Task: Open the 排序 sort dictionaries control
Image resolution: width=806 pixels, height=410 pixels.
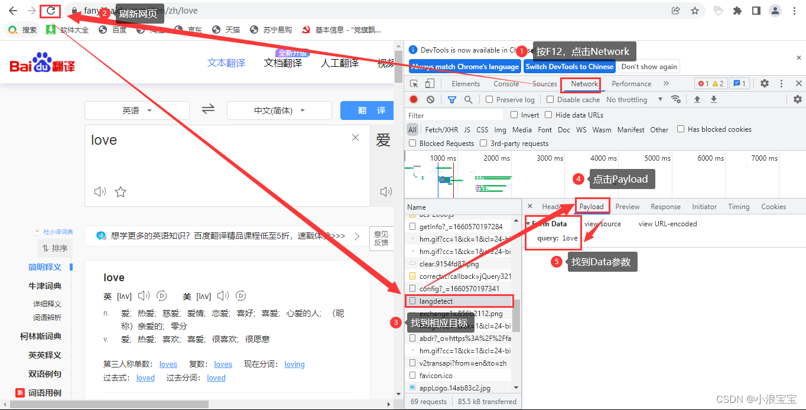Action: click(54, 248)
